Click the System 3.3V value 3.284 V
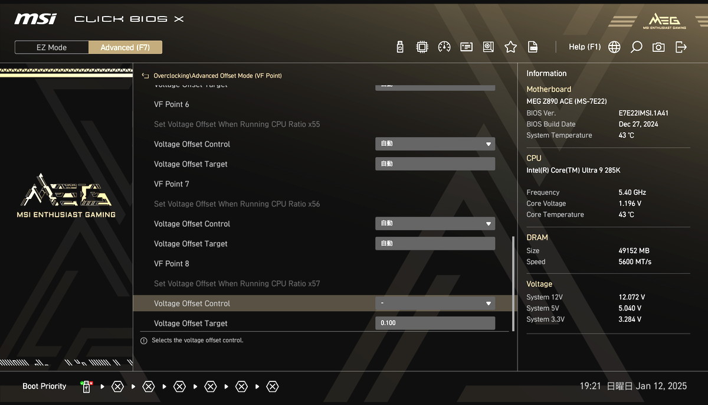 (630, 320)
